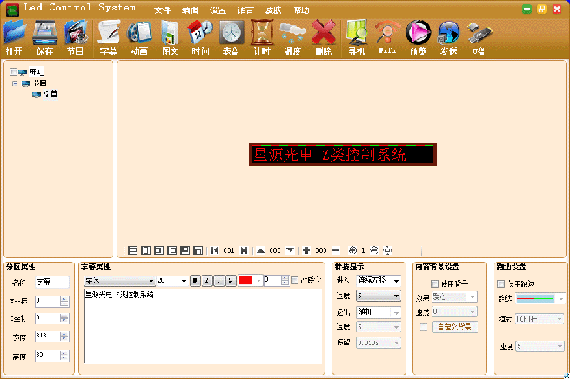The image size is (570, 379).
Task: Open the Help (帮助) menu
Action: pyautogui.click(x=301, y=10)
